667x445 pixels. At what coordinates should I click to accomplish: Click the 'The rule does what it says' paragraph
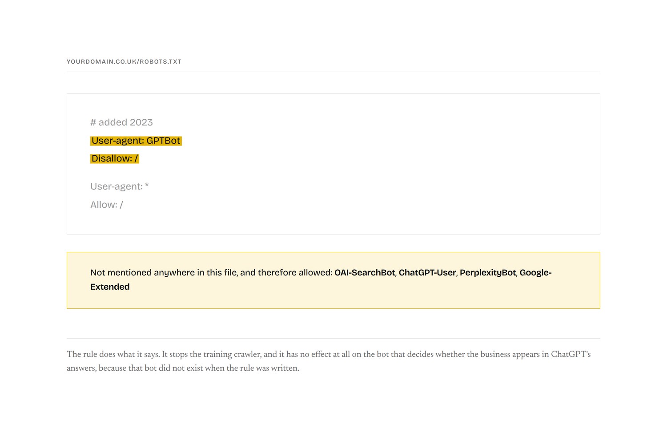coord(329,361)
